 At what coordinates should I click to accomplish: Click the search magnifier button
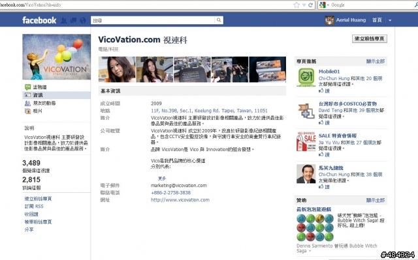point(219,20)
